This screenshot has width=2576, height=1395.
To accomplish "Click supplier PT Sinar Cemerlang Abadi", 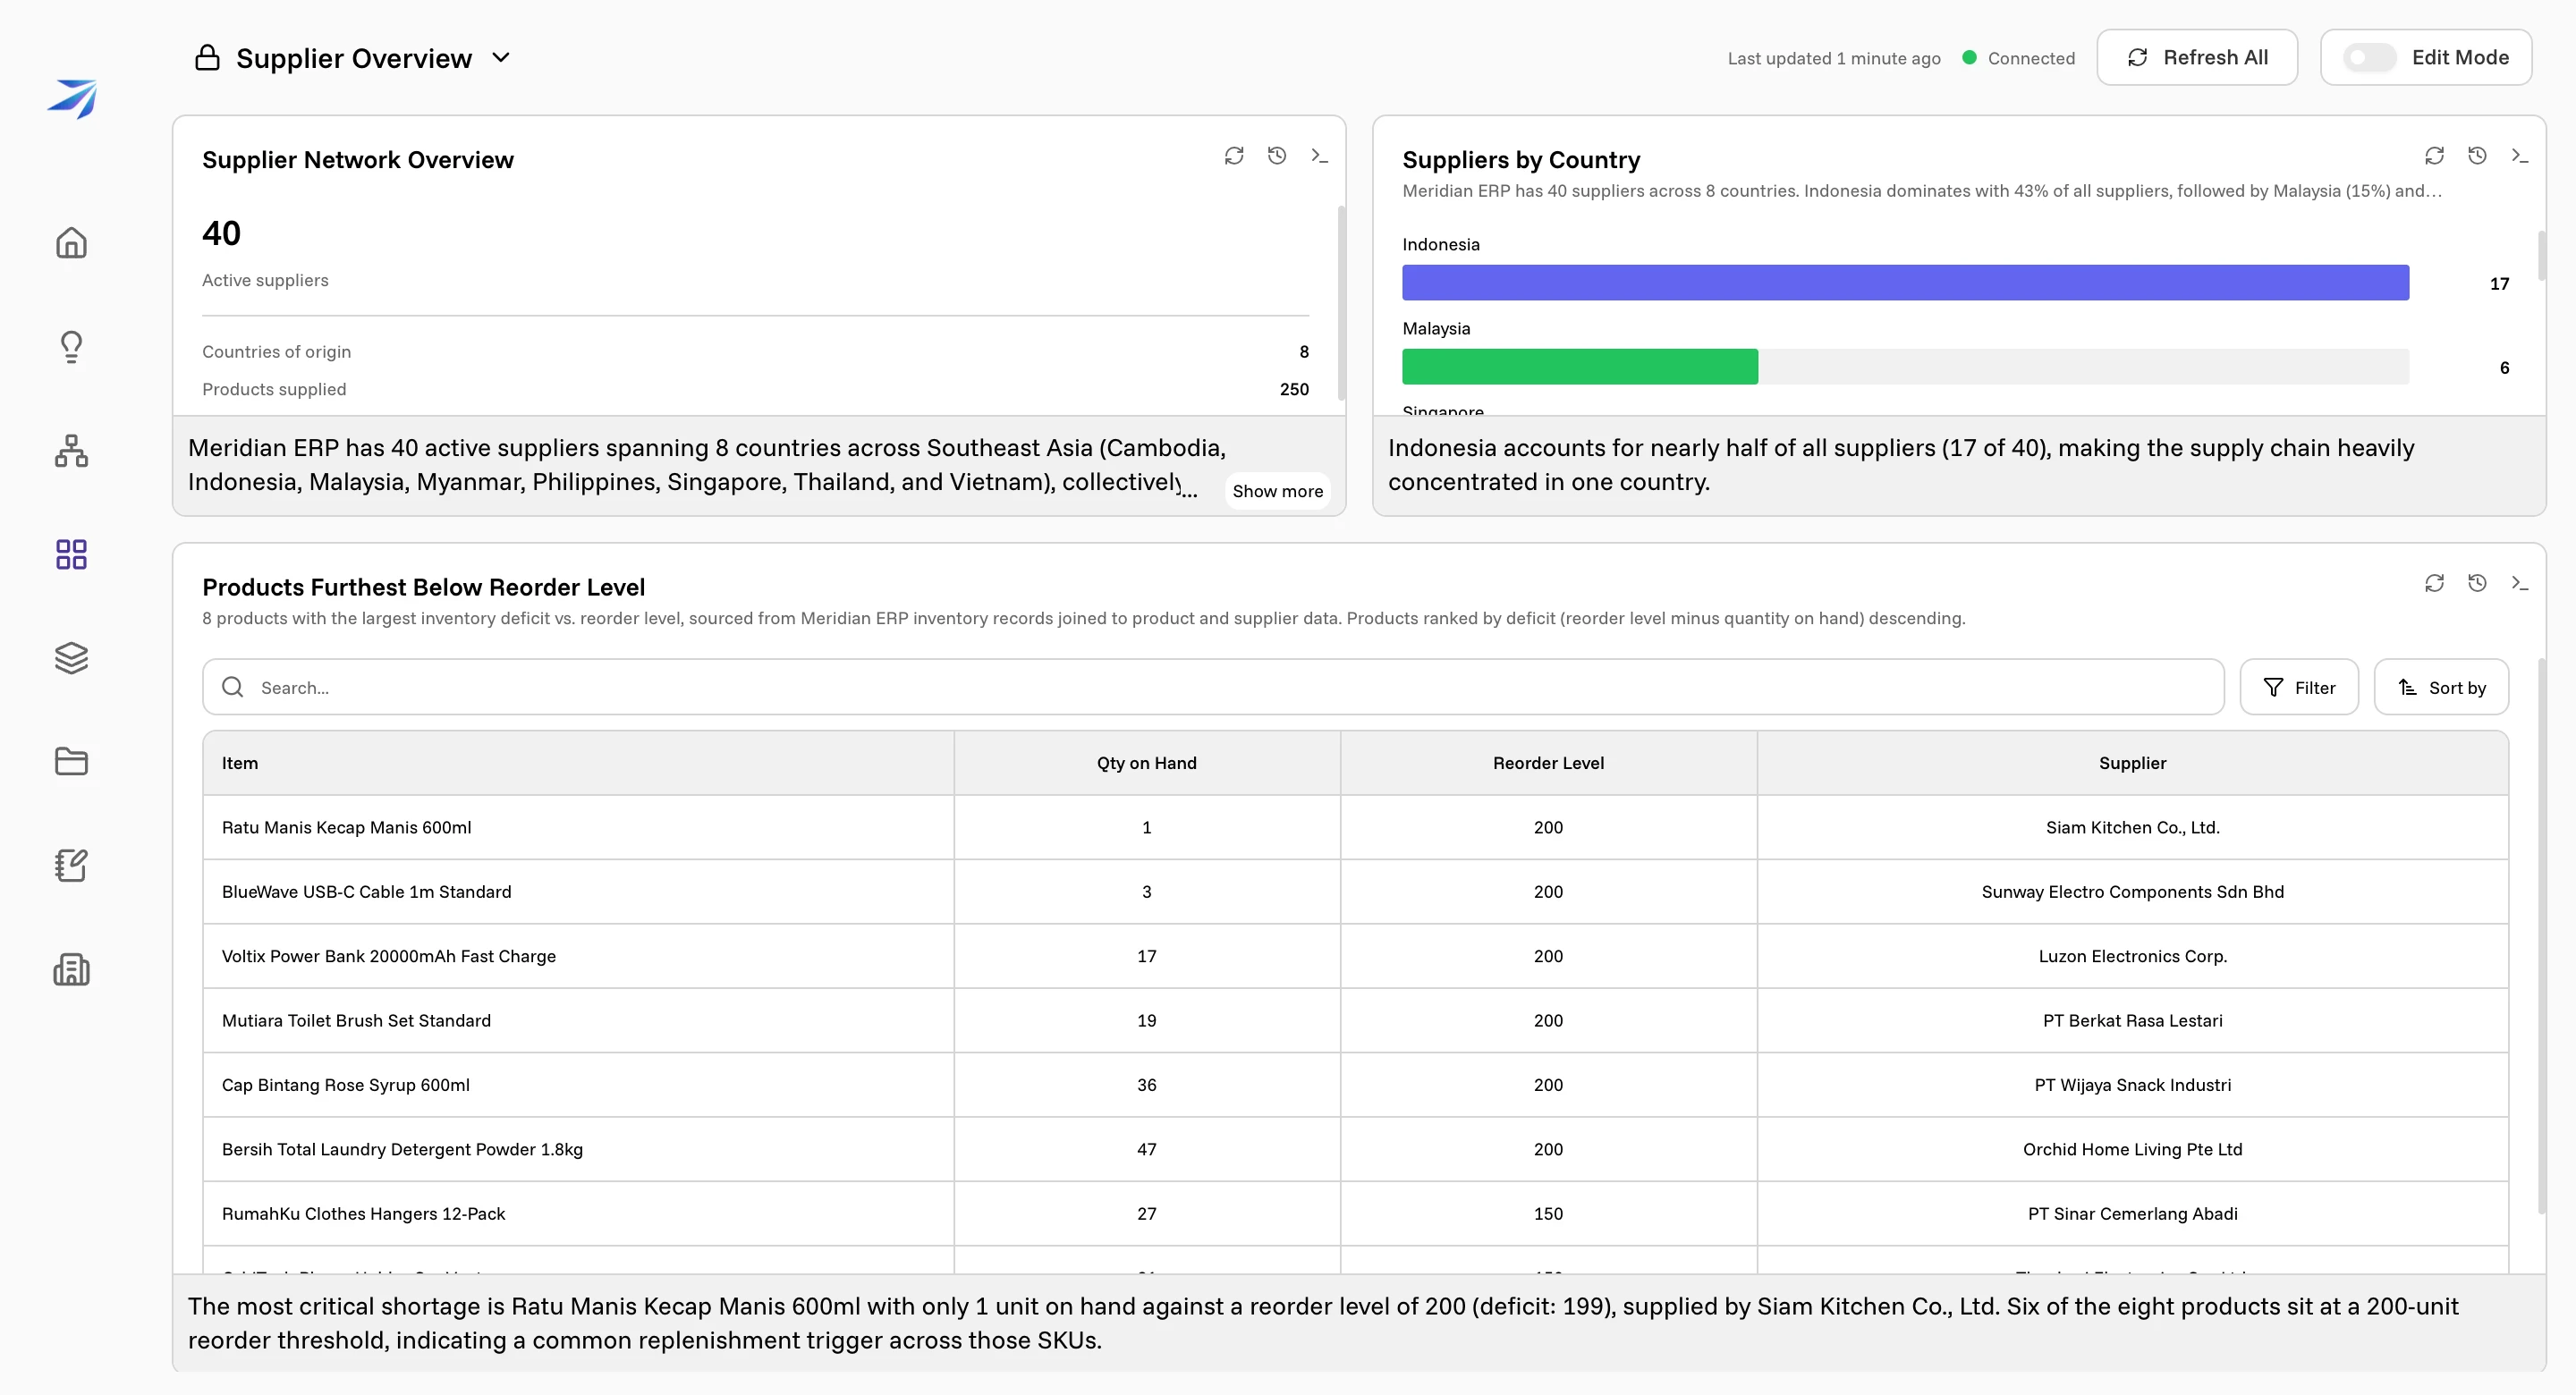I will [x=2132, y=1214].
